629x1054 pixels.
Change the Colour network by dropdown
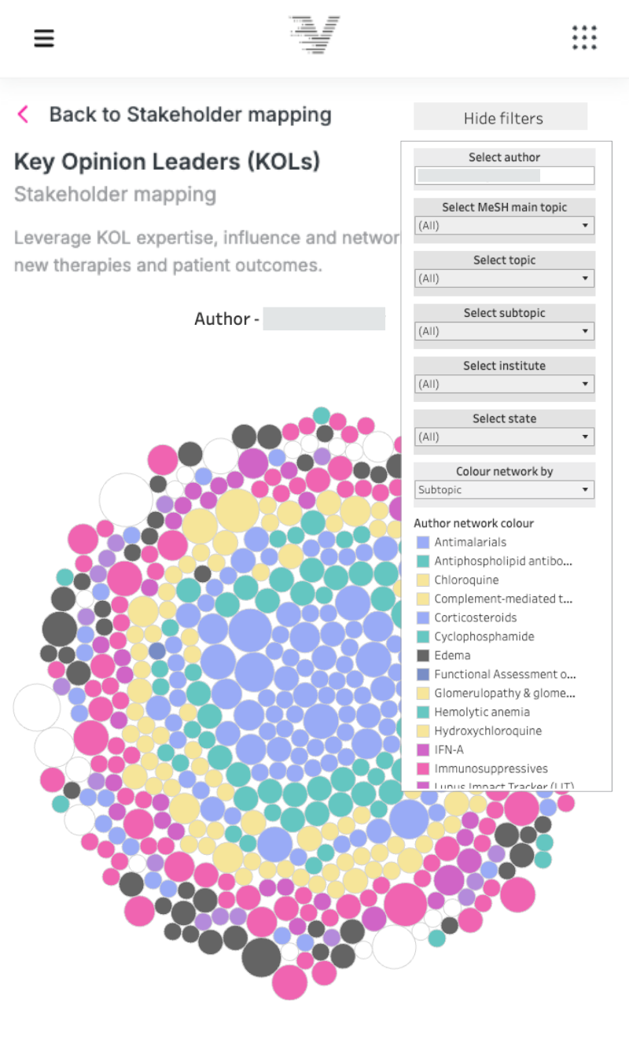coord(504,489)
